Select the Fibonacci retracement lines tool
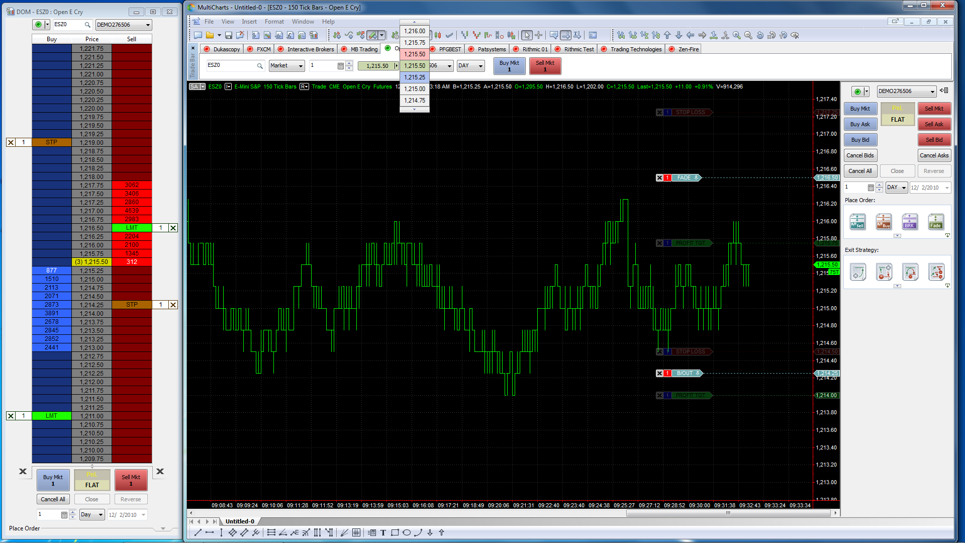The width and height of the screenshot is (965, 543). pyautogui.click(x=271, y=532)
